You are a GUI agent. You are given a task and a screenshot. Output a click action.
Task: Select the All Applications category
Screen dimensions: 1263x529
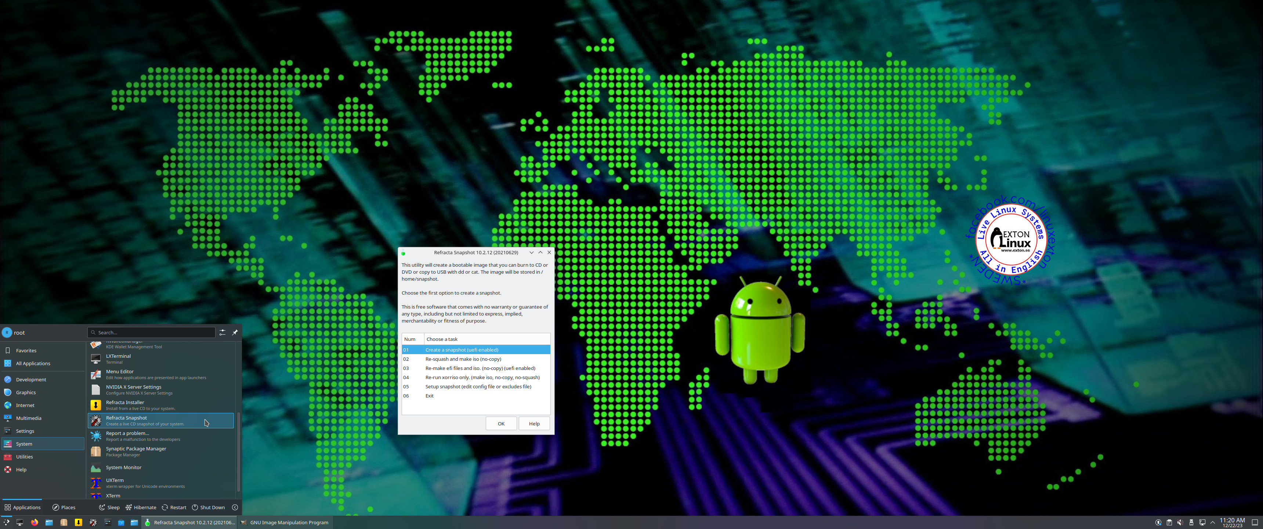[43, 363]
